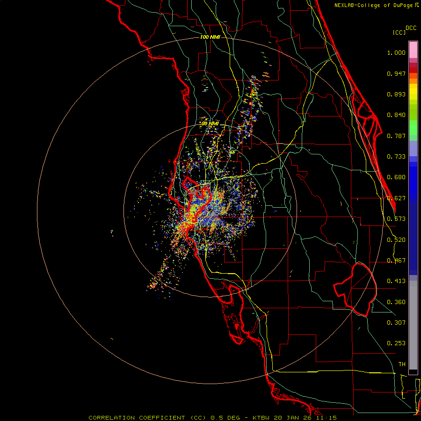Select the 0.947 legend value
This screenshot has width=421, height=421.
click(x=396, y=73)
